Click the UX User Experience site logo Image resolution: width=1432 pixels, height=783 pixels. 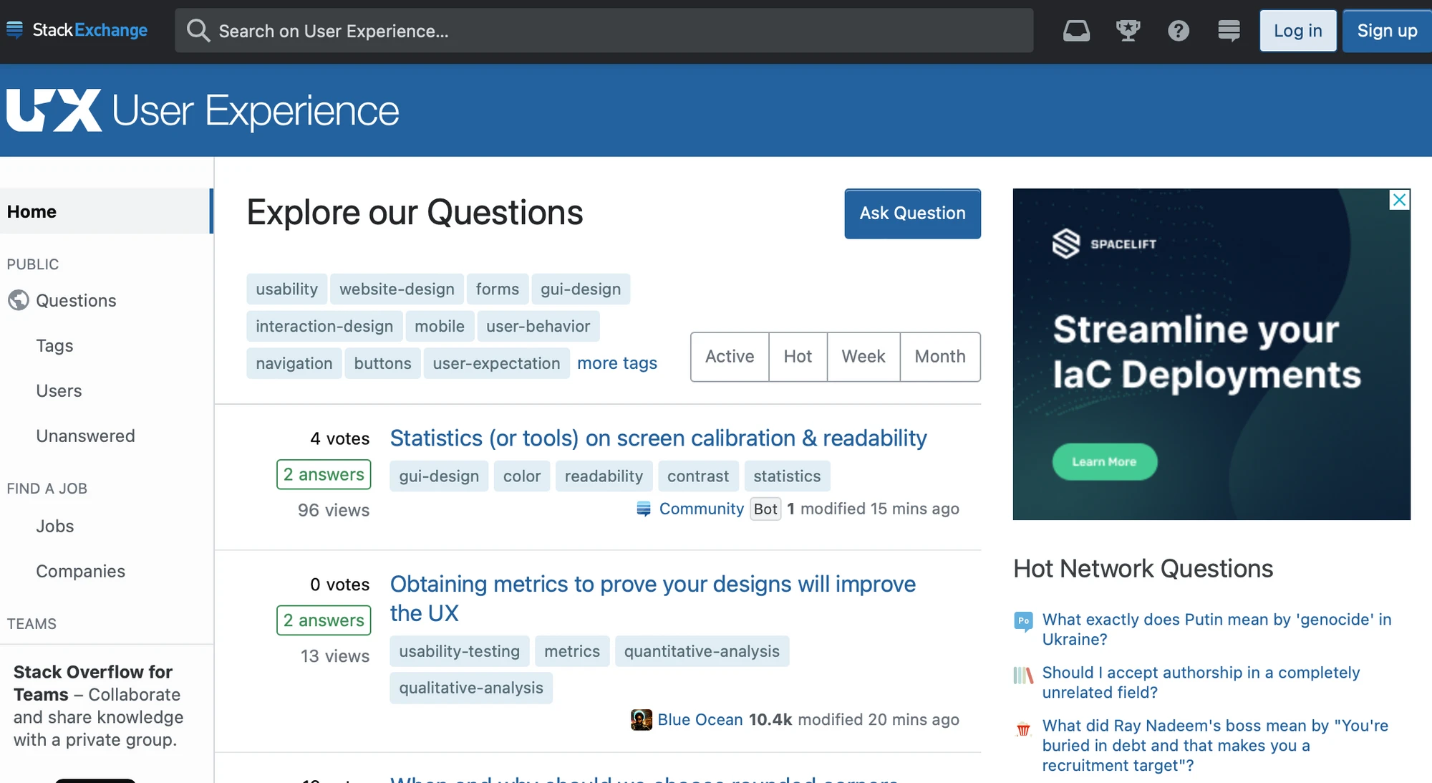coord(201,110)
